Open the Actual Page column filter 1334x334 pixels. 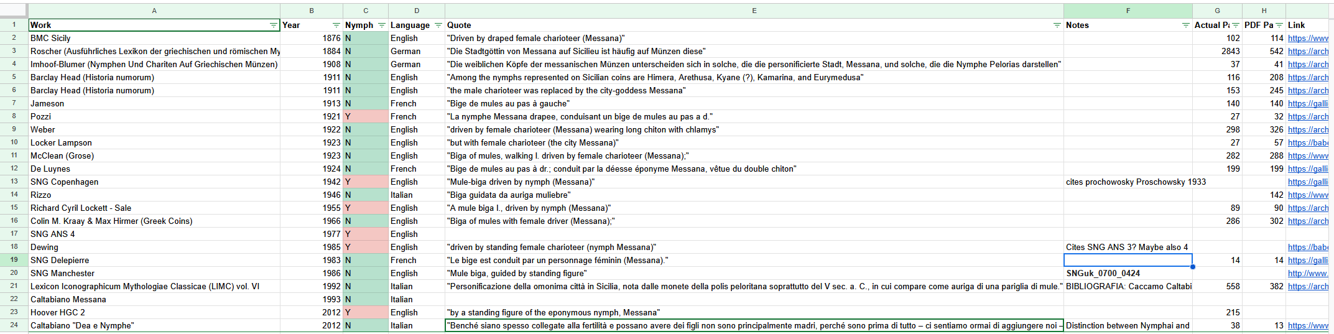(x=1236, y=26)
